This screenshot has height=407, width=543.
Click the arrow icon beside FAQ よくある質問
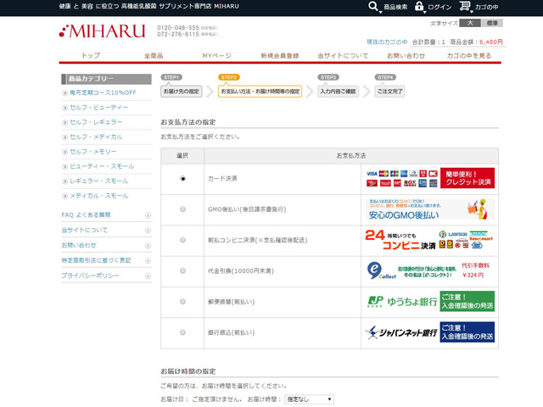point(148,215)
